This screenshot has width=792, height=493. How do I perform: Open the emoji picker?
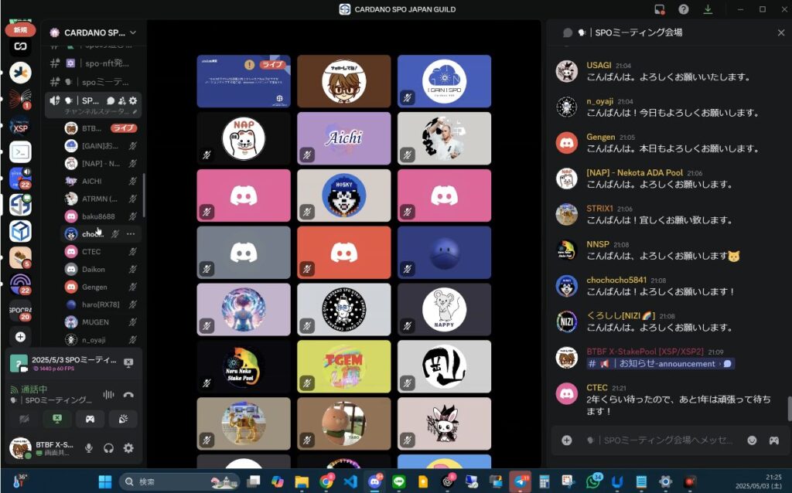pos(752,440)
